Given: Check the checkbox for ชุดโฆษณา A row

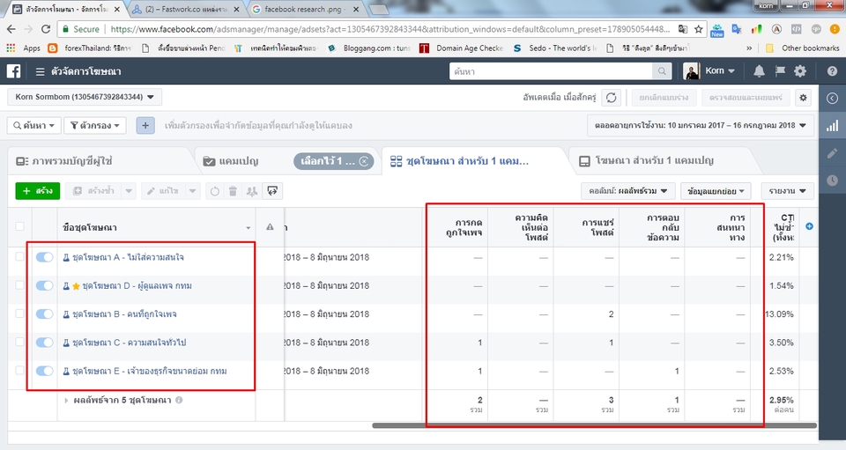Looking at the screenshot, I should (x=19, y=256).
